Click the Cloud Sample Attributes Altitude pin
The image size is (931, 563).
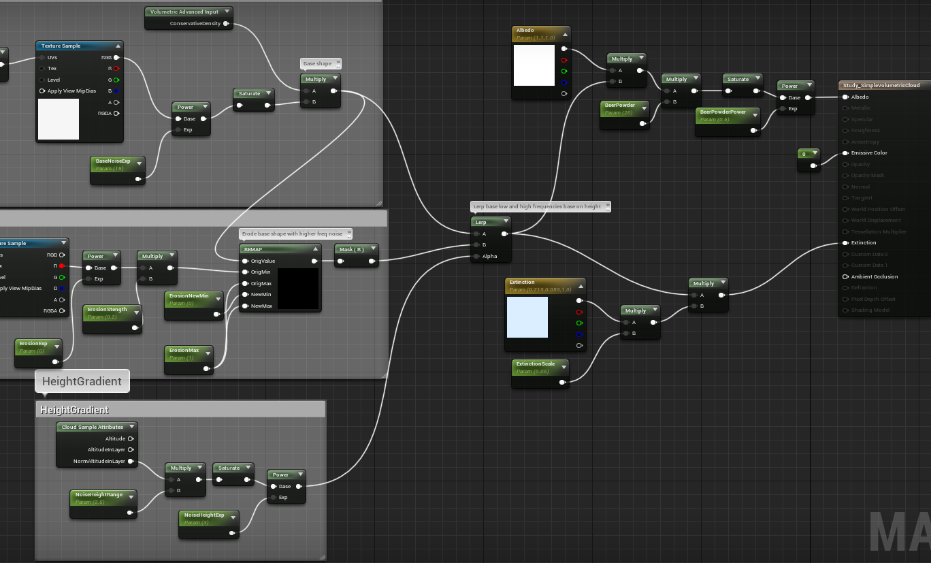[x=130, y=438]
